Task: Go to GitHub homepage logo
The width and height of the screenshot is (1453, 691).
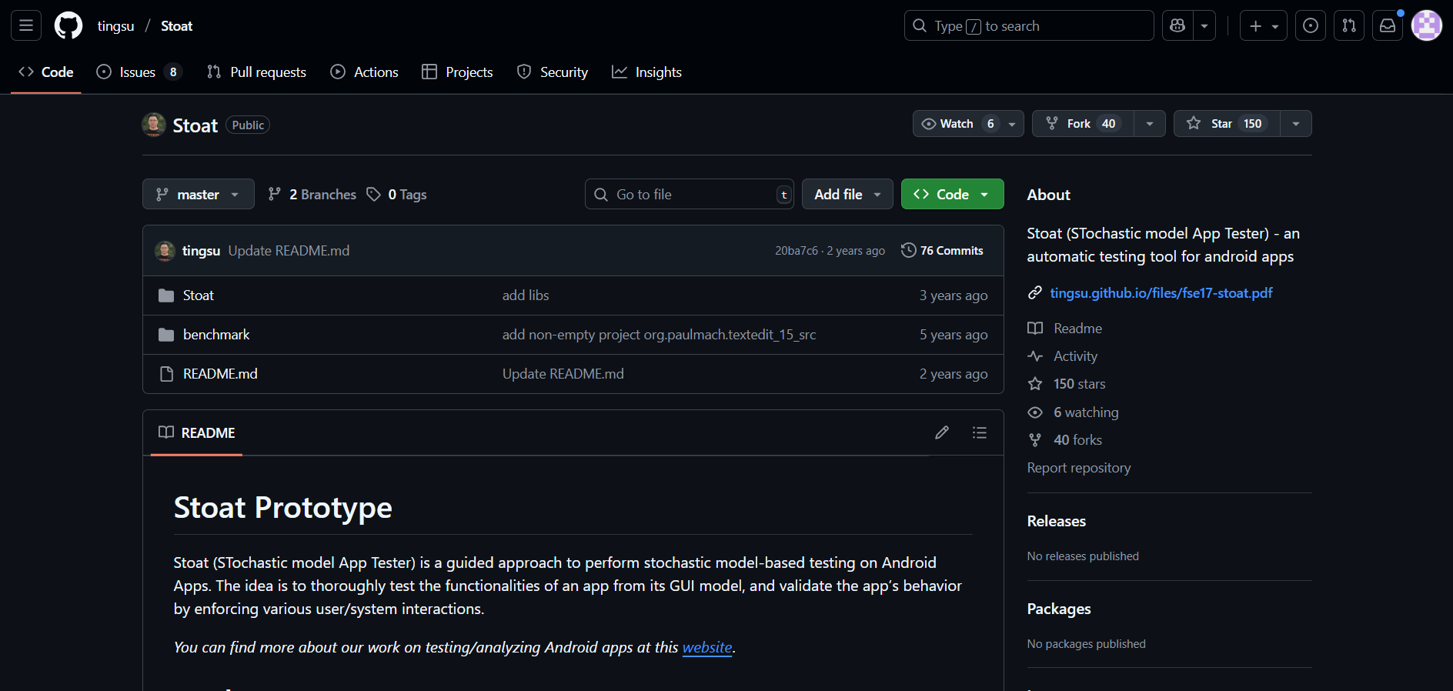Action: [68, 25]
